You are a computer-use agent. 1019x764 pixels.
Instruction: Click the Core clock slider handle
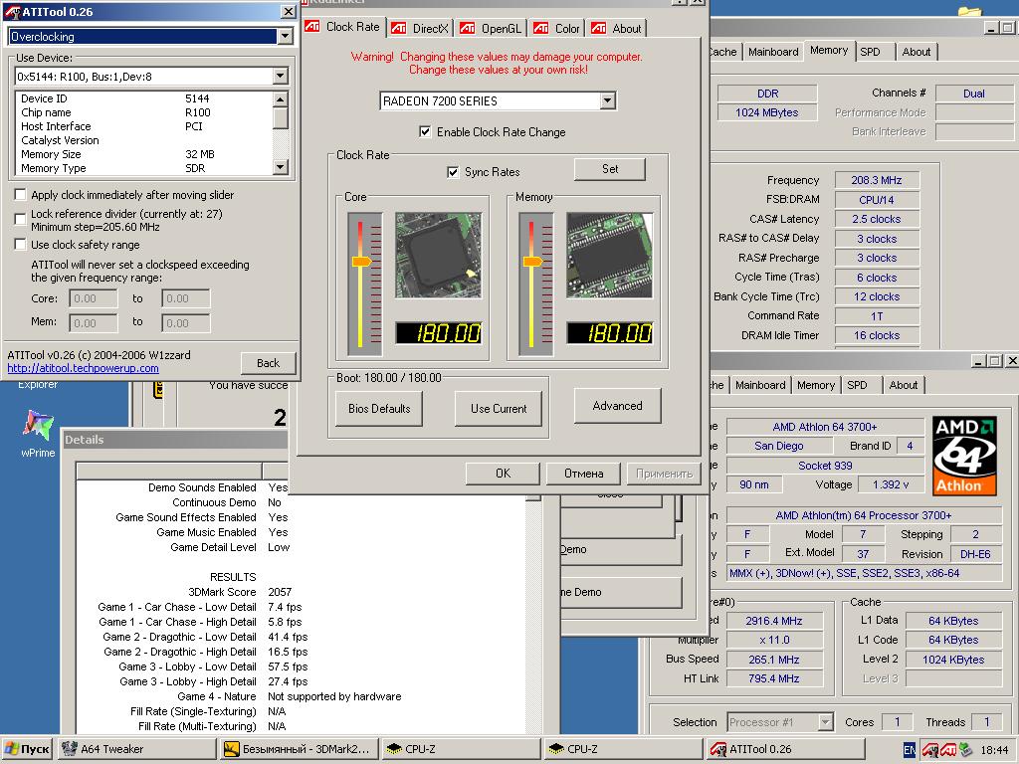point(361,262)
